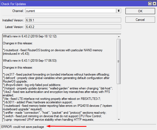Click the lte RBSXTLTE3-7 changelog line
157x130 pixels.
point(52,99)
